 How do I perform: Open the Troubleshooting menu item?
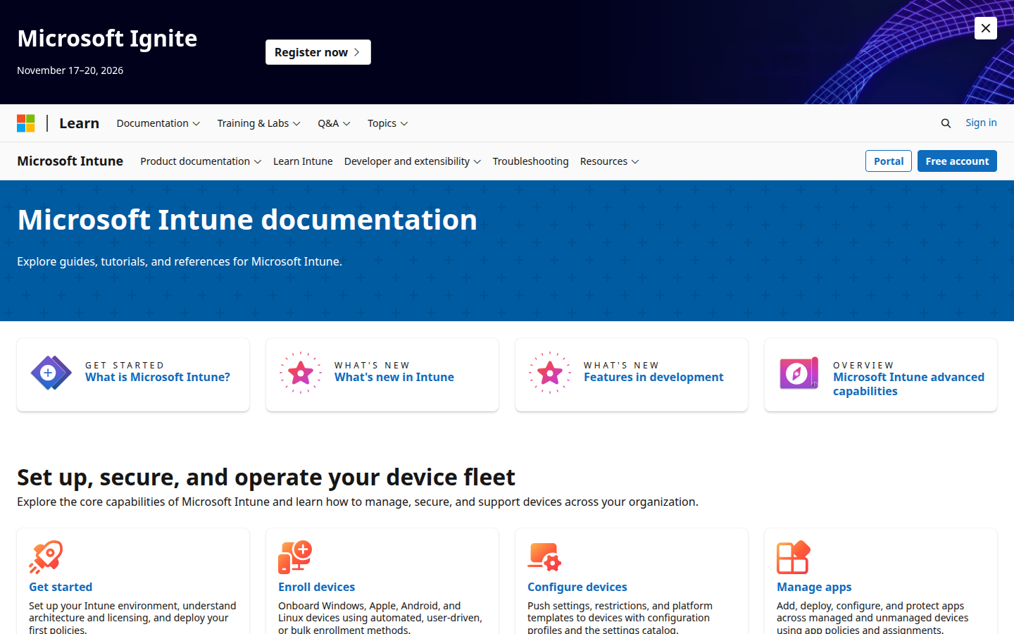pyautogui.click(x=530, y=161)
